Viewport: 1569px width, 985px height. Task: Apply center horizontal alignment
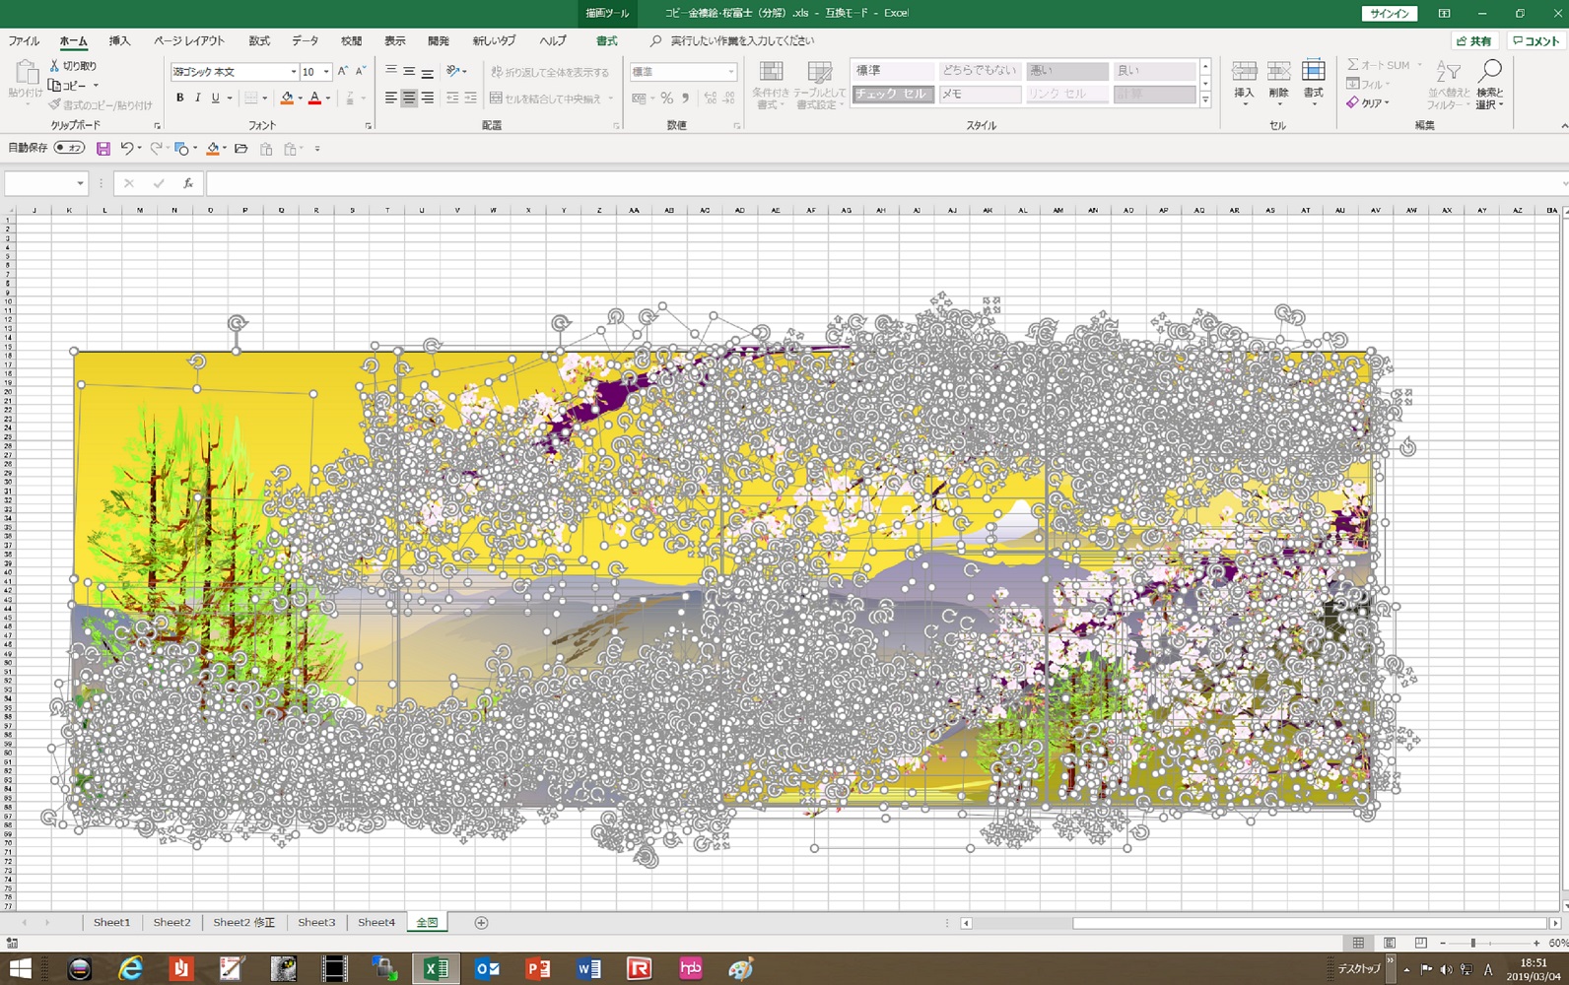(x=409, y=98)
